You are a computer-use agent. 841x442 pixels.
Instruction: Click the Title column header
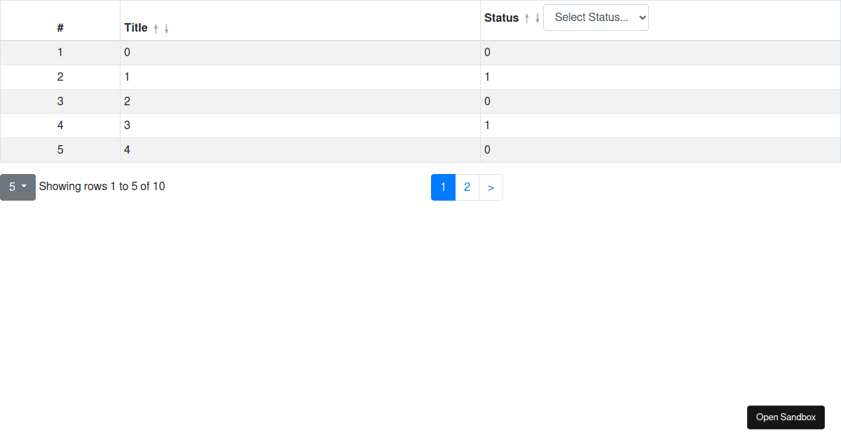tap(135, 28)
